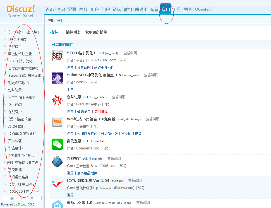Open the 防灌水 top menu
This screenshot has height=208, width=271.
(x=141, y=9)
